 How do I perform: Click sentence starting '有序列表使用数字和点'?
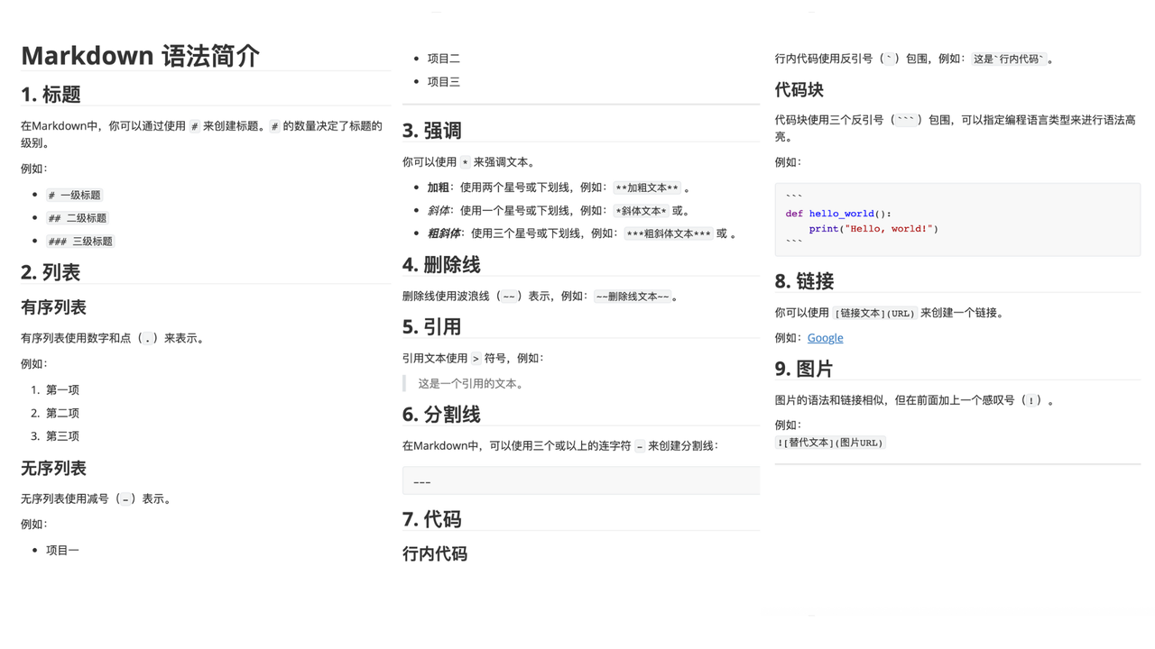tap(114, 338)
